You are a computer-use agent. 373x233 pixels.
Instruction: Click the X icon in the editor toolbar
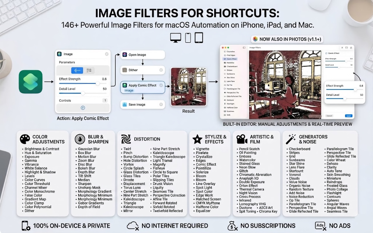(342, 48)
